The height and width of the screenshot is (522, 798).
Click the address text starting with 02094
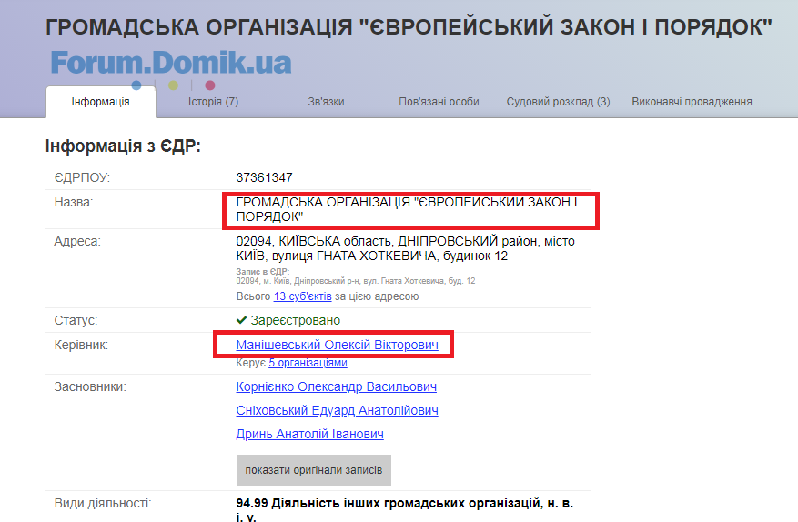coord(405,248)
